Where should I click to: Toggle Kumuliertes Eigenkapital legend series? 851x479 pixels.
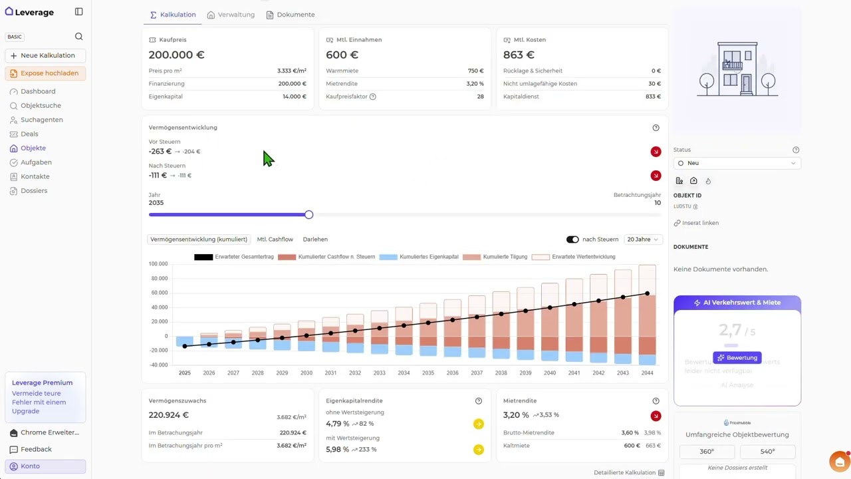pyautogui.click(x=419, y=257)
